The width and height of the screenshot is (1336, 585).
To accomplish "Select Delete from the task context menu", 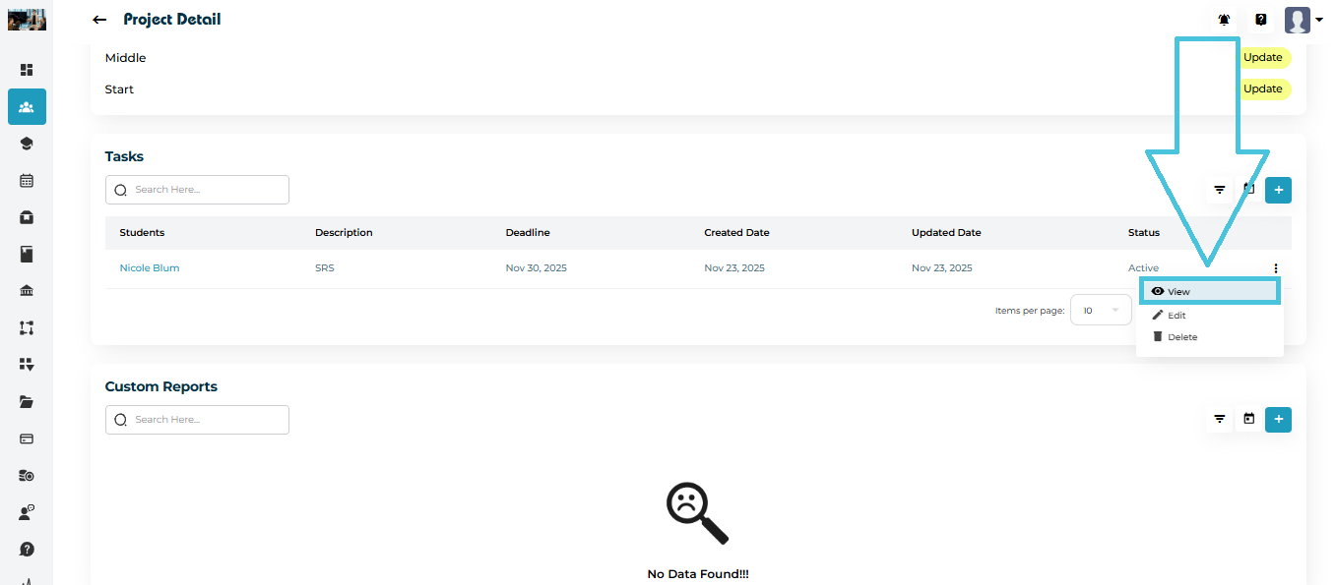I will [x=1181, y=337].
